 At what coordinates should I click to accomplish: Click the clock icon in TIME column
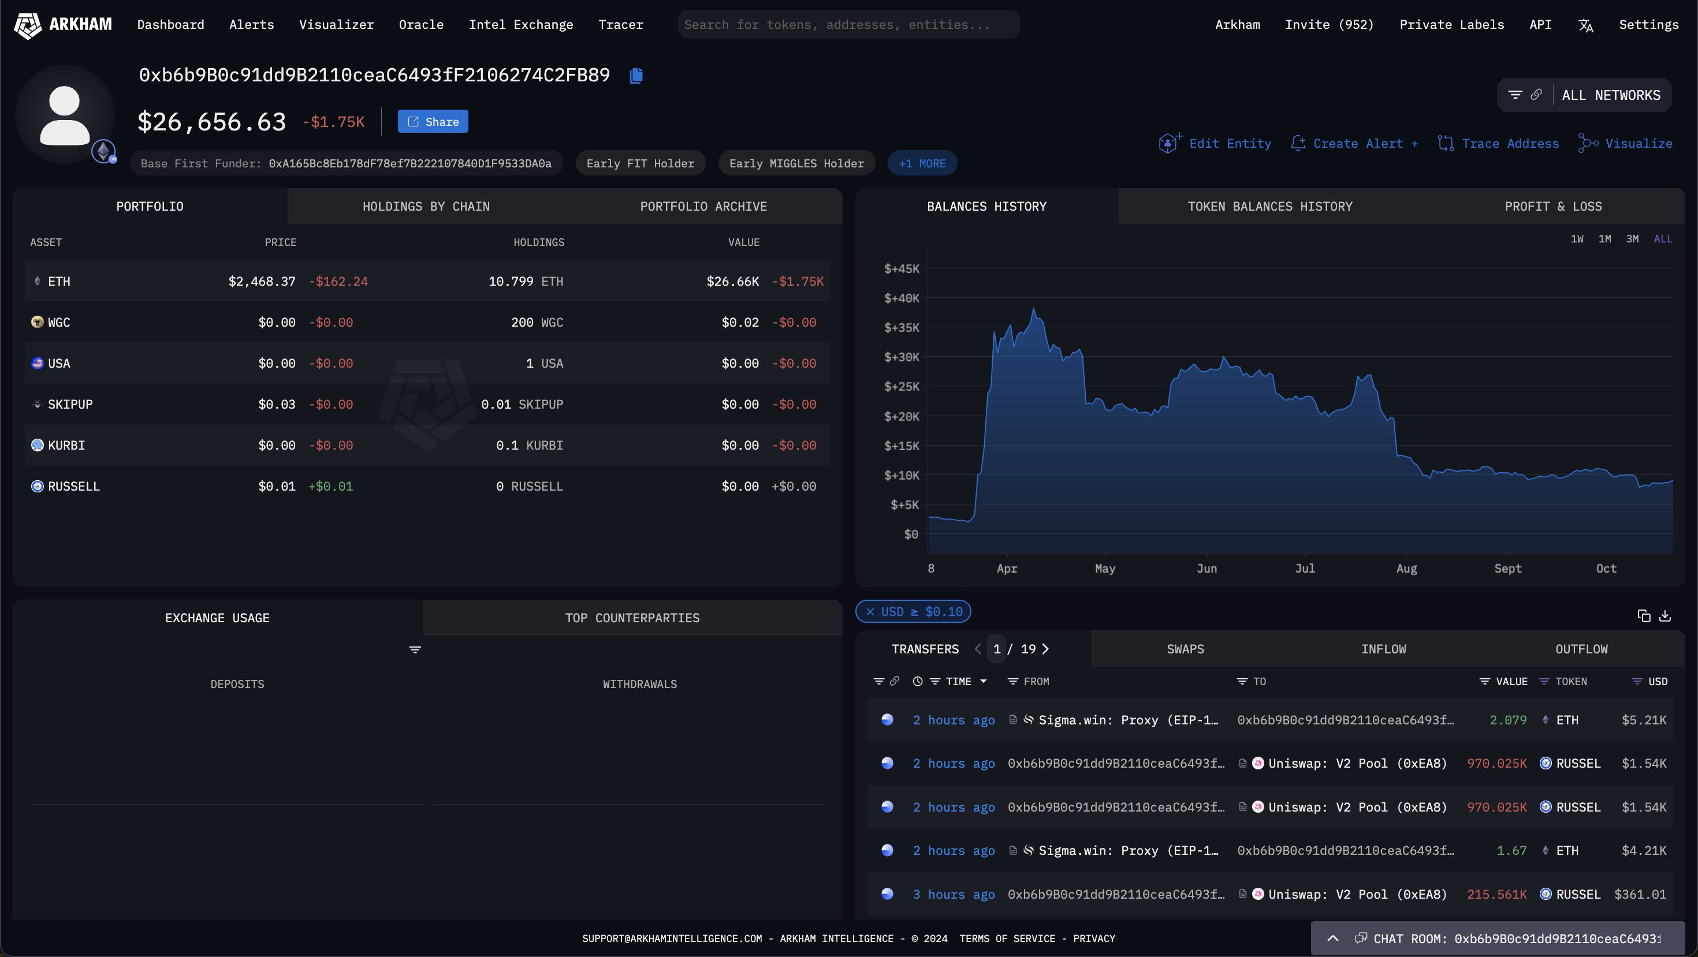[x=918, y=681]
